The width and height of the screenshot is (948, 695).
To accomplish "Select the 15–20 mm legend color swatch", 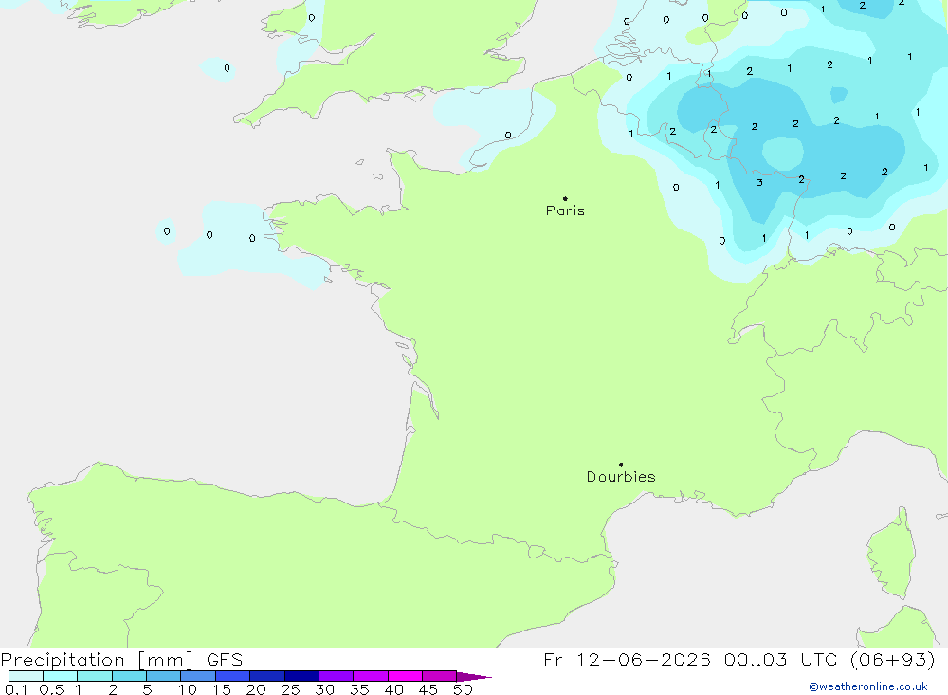I will (233, 676).
